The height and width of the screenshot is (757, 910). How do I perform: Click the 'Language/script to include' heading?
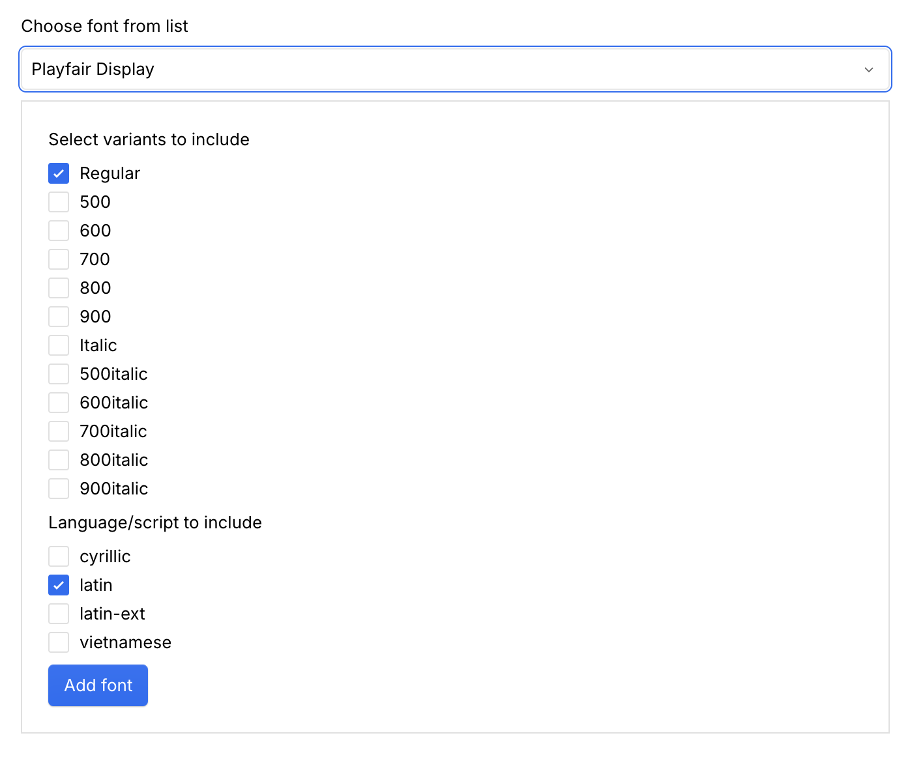(155, 522)
